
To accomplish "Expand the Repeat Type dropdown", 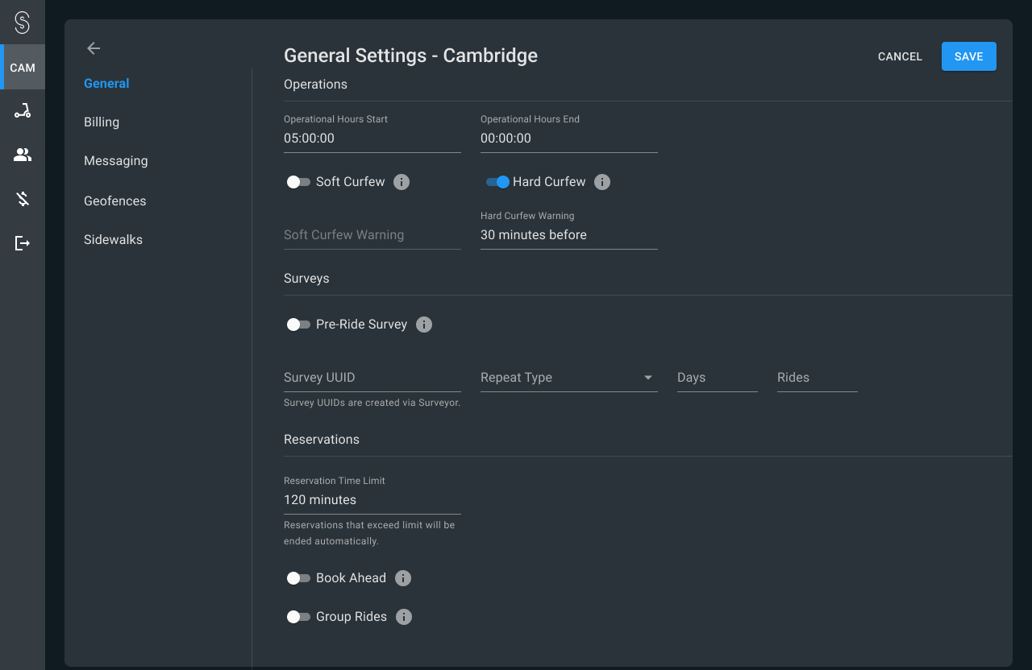I will coord(568,378).
